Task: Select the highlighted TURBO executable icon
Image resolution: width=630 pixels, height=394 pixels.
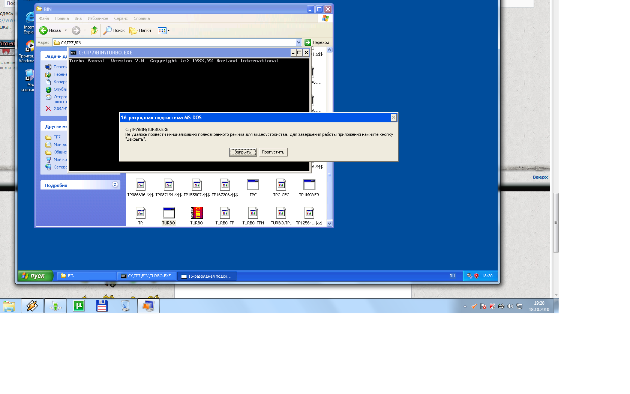Action: [169, 213]
